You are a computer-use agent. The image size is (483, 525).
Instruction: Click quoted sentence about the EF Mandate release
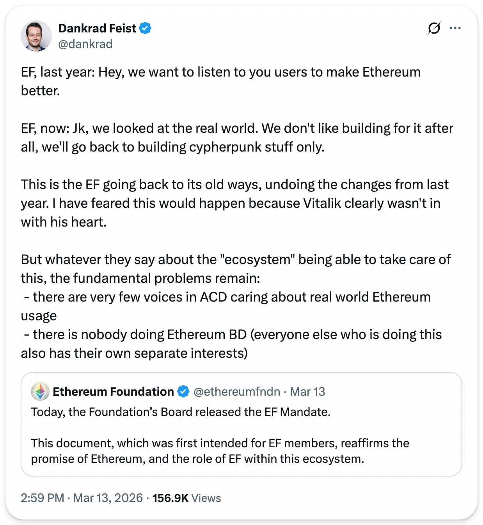pos(181,412)
